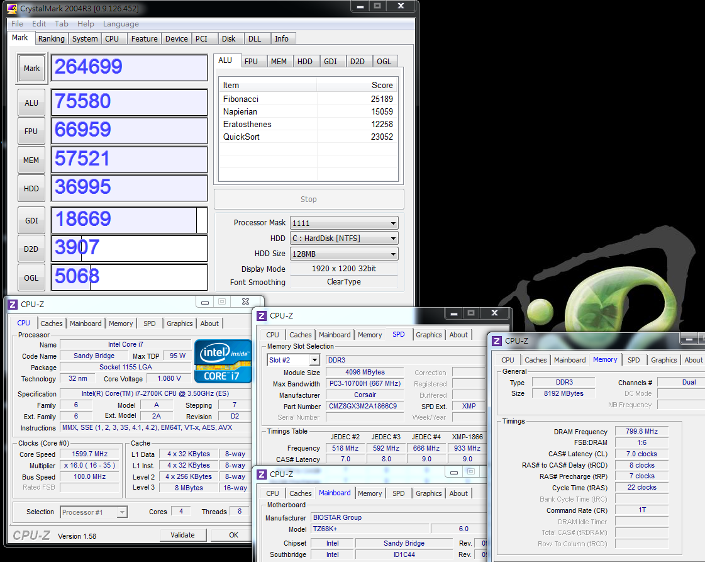The height and width of the screenshot is (562, 705).
Task: Click the D2D score progress bar
Action: click(x=130, y=249)
